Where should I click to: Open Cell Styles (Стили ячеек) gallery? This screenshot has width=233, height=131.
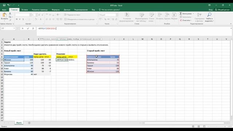[151, 17]
